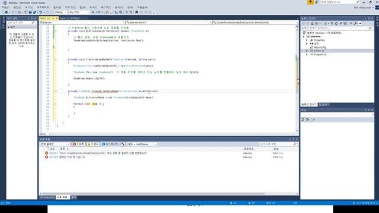Click the CS1525 error code link
The height and width of the screenshot is (213, 379).
(53, 157)
